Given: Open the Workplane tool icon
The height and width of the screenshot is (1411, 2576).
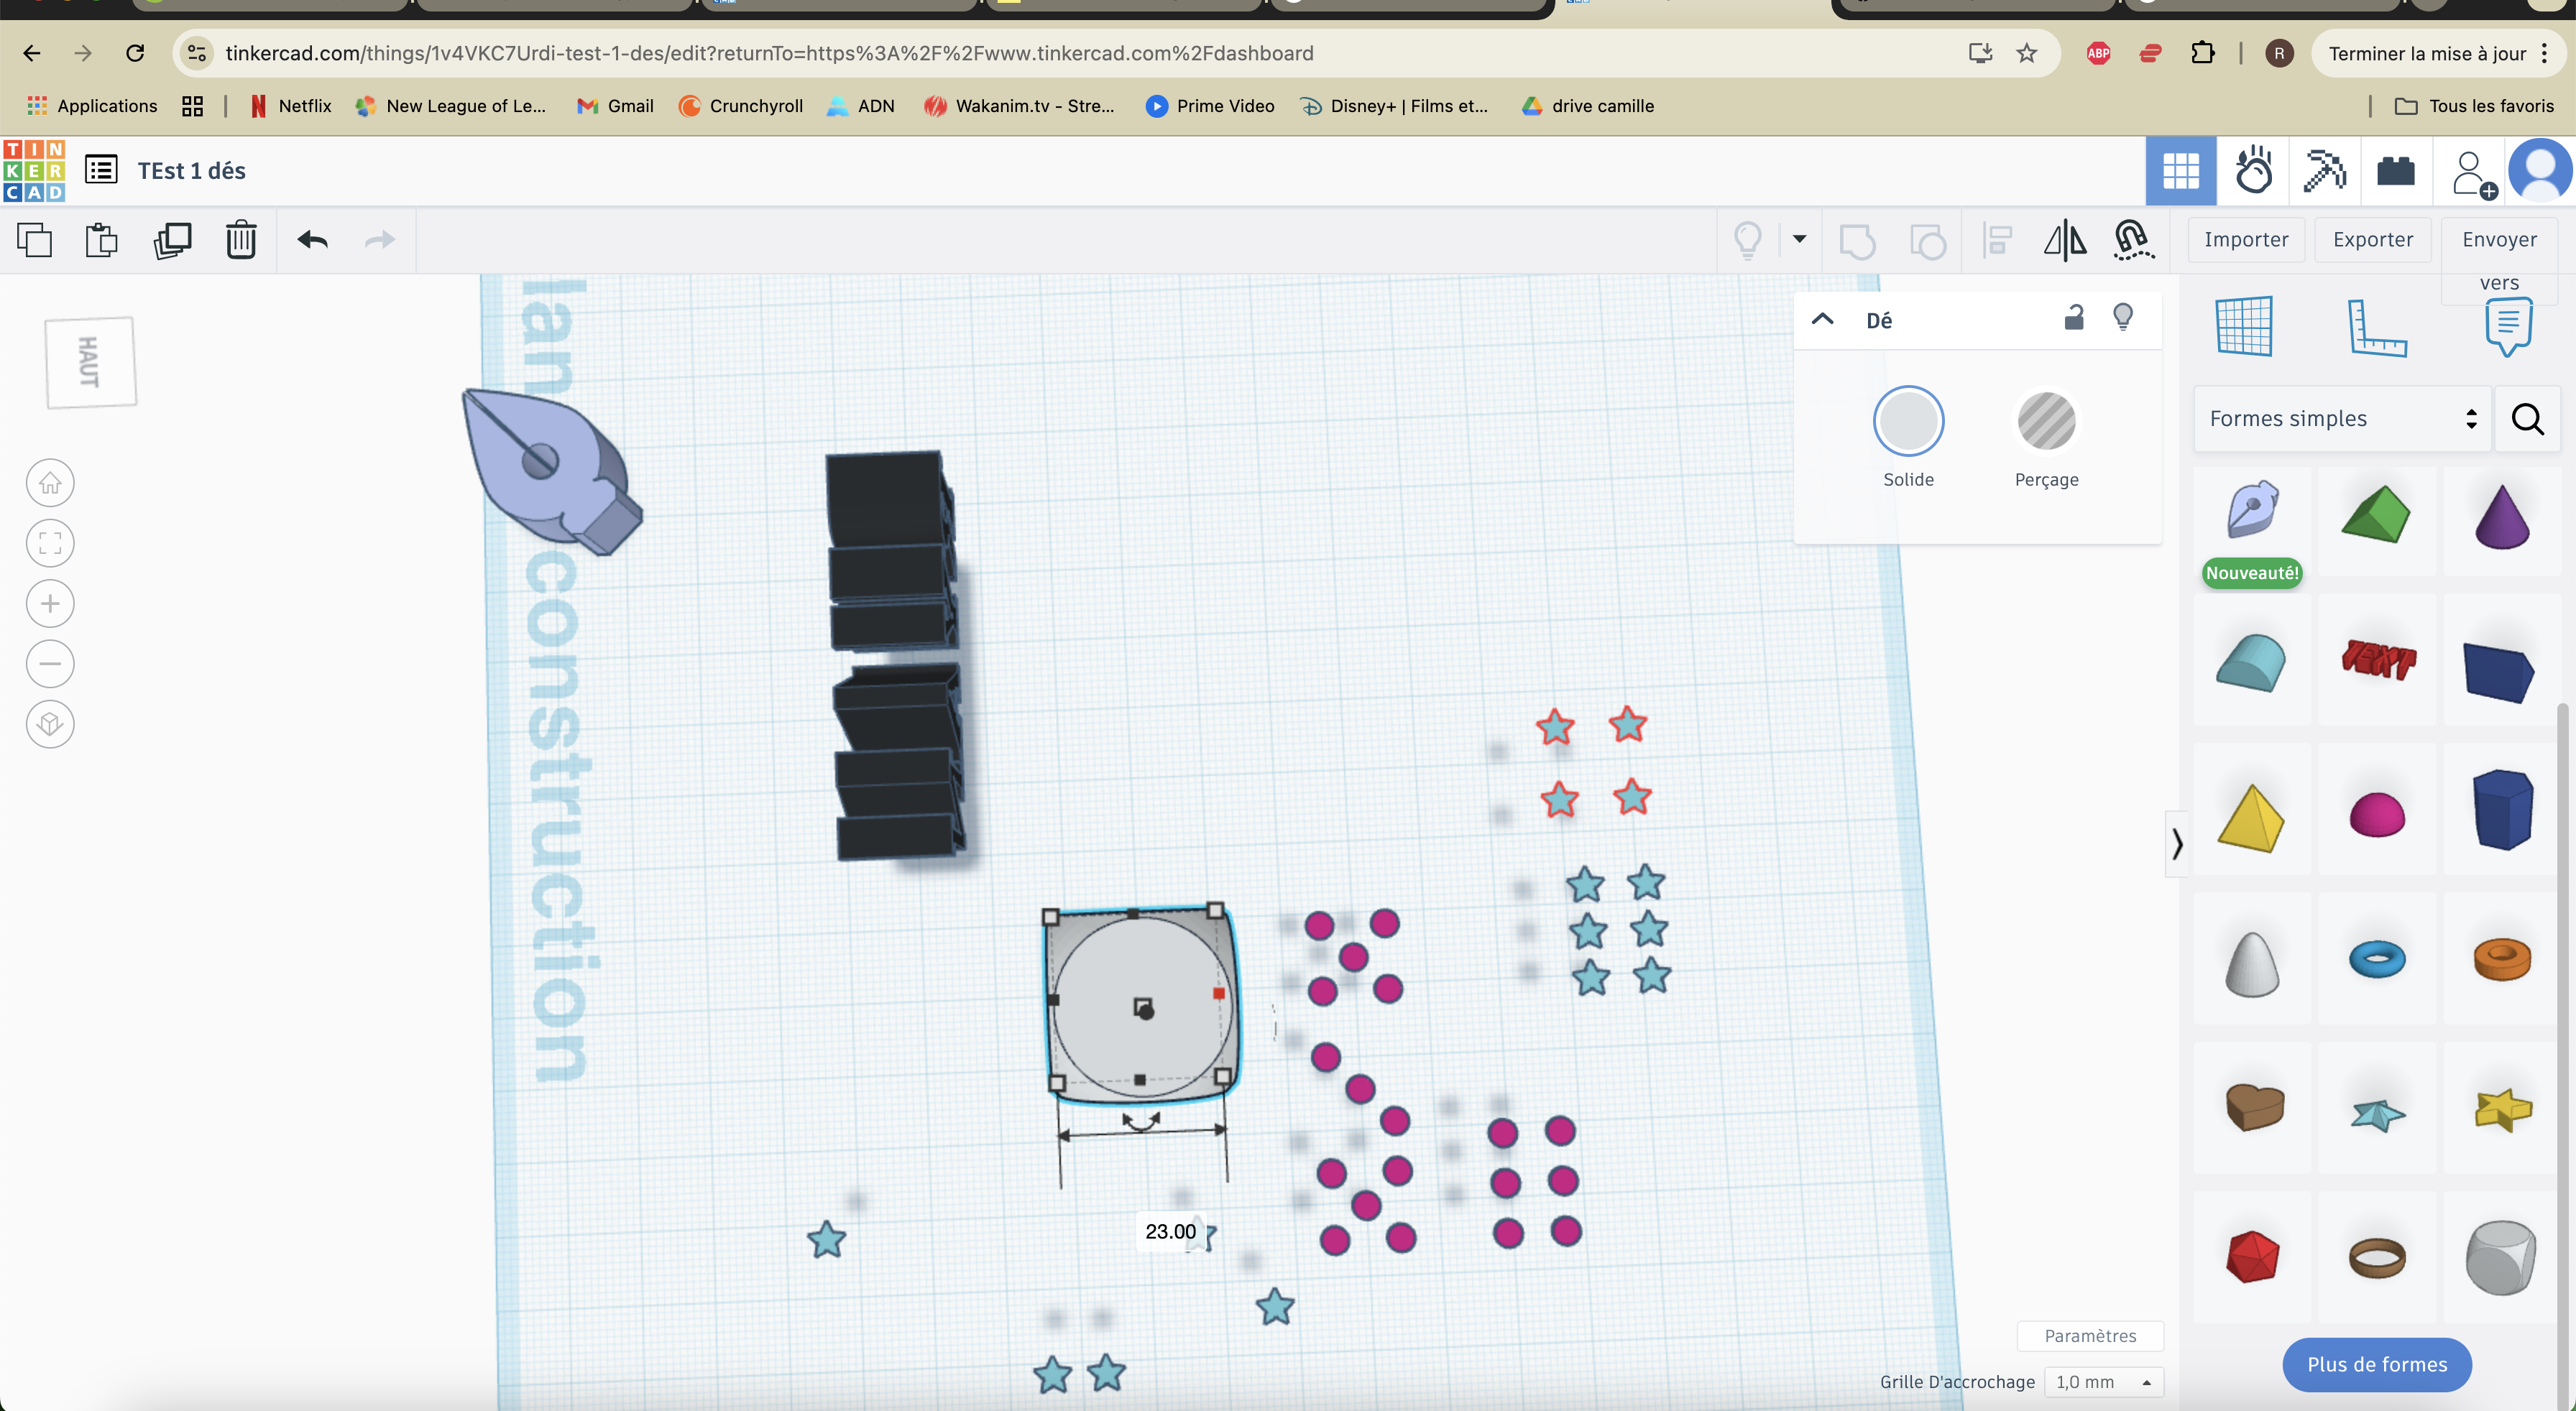Looking at the screenshot, I should [2244, 325].
